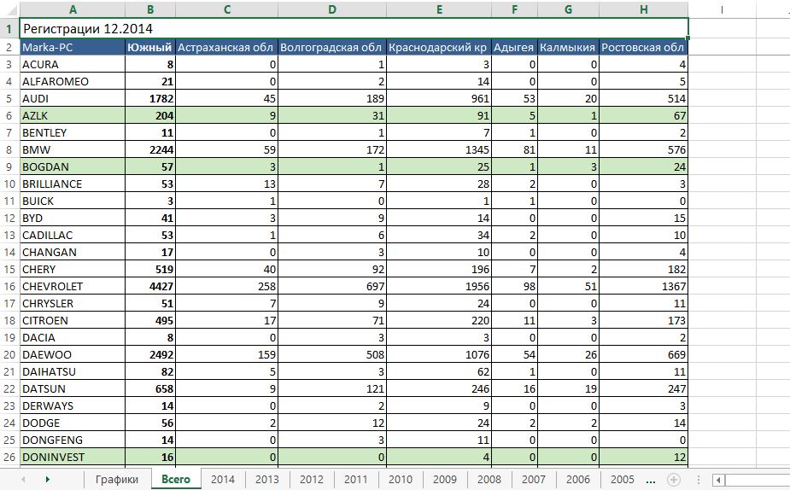
Task: Select the AZLK cell
Action: [73, 116]
